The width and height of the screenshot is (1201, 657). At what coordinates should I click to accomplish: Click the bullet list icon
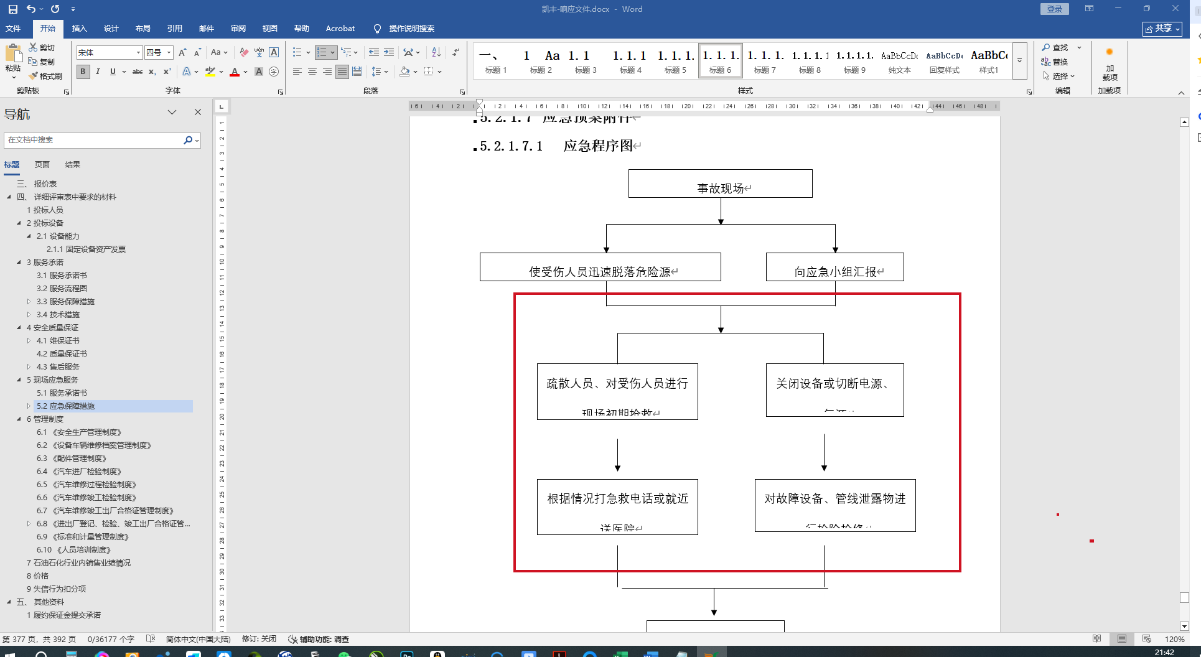297,52
